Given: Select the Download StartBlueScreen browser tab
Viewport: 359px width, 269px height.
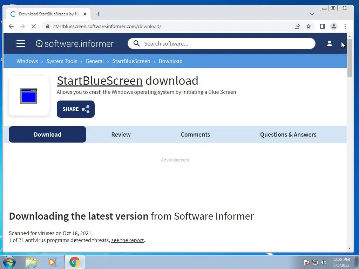Looking at the screenshot, I should pyautogui.click(x=48, y=14).
